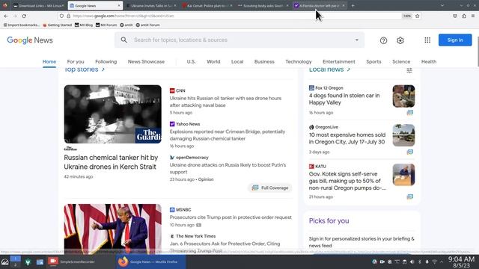Open coverage icon for expensive homes story
479x269 pixels.
click(410, 152)
